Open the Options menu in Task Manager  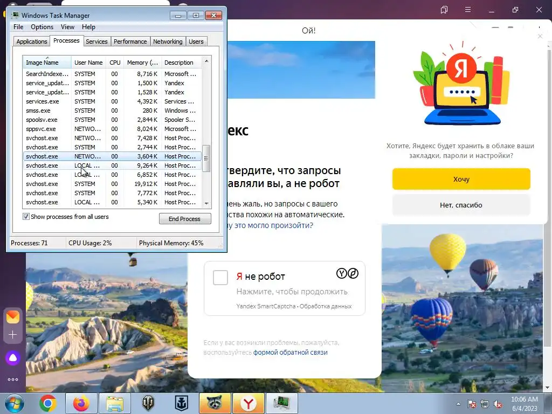point(42,27)
